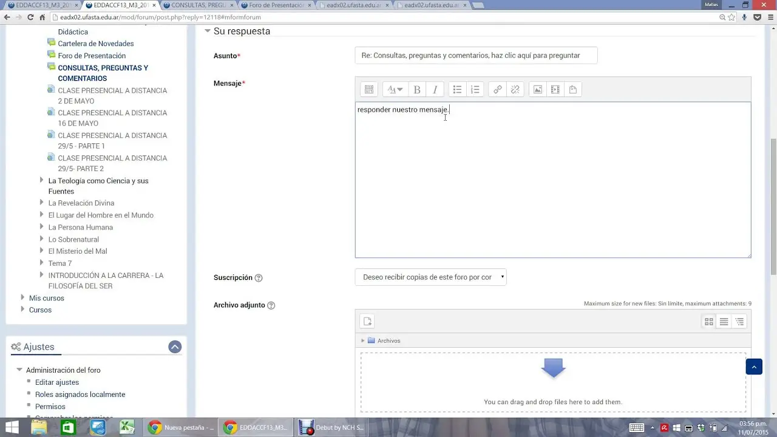The width and height of the screenshot is (777, 437).
Task: Insert a numbered ordered list
Action: tap(475, 90)
